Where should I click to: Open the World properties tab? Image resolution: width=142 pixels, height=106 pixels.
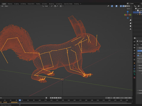[x=134, y=56]
